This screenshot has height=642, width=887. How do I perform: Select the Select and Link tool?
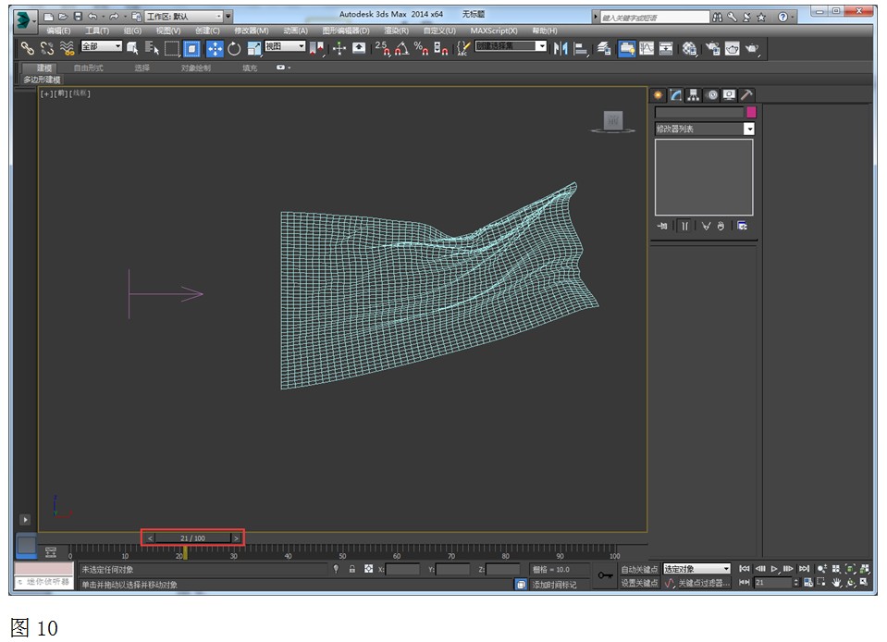coord(27,49)
